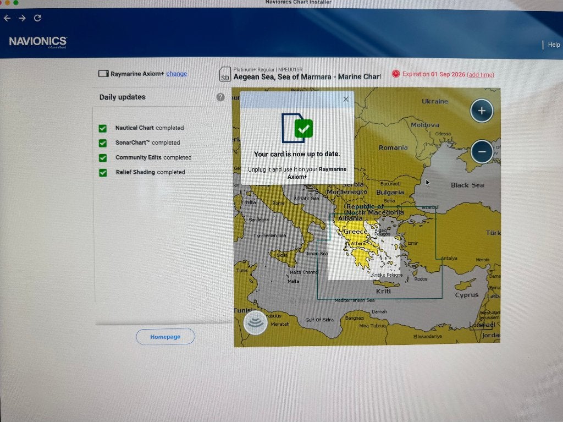The height and width of the screenshot is (422, 563).
Task: Open the Daily updates help question mark
Action: coord(220,97)
